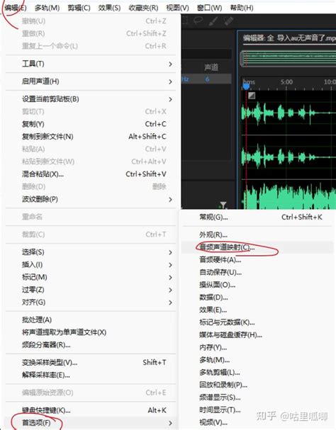Select the 编辑器 panel title tab

(x=289, y=38)
